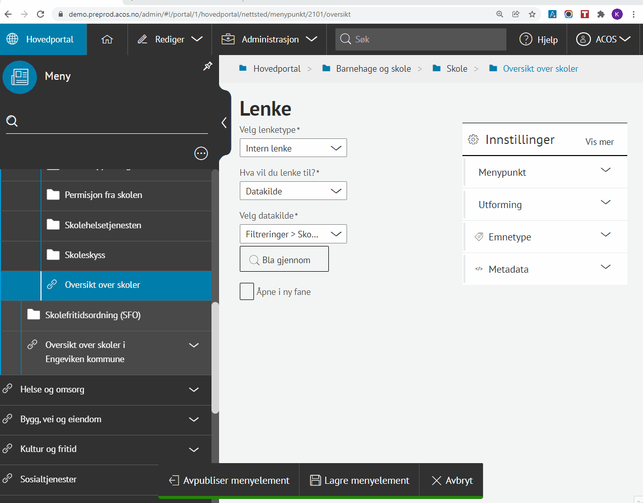Open the Rediger menu

tap(170, 39)
